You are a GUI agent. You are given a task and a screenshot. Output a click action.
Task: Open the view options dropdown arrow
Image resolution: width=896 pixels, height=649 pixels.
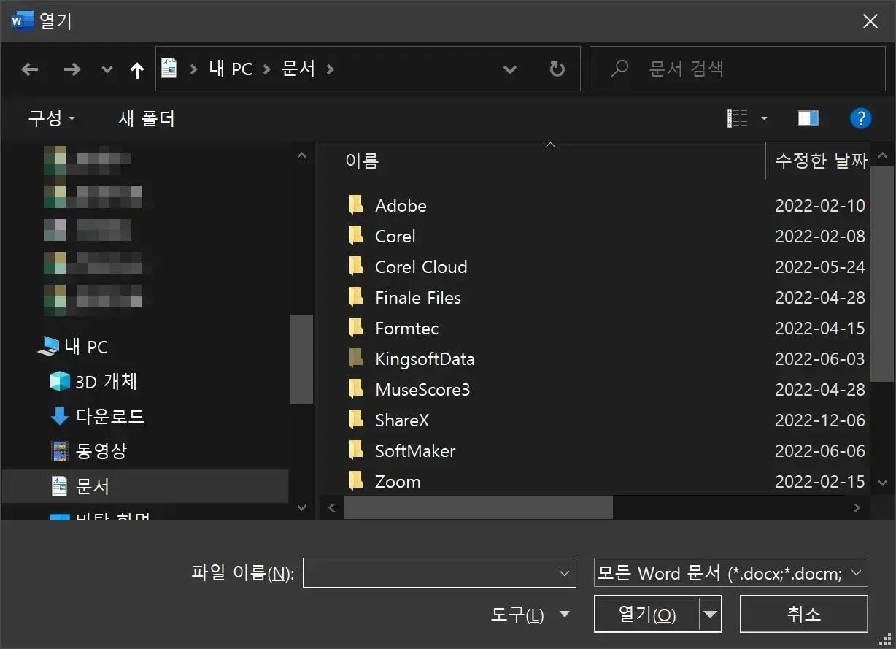[764, 118]
